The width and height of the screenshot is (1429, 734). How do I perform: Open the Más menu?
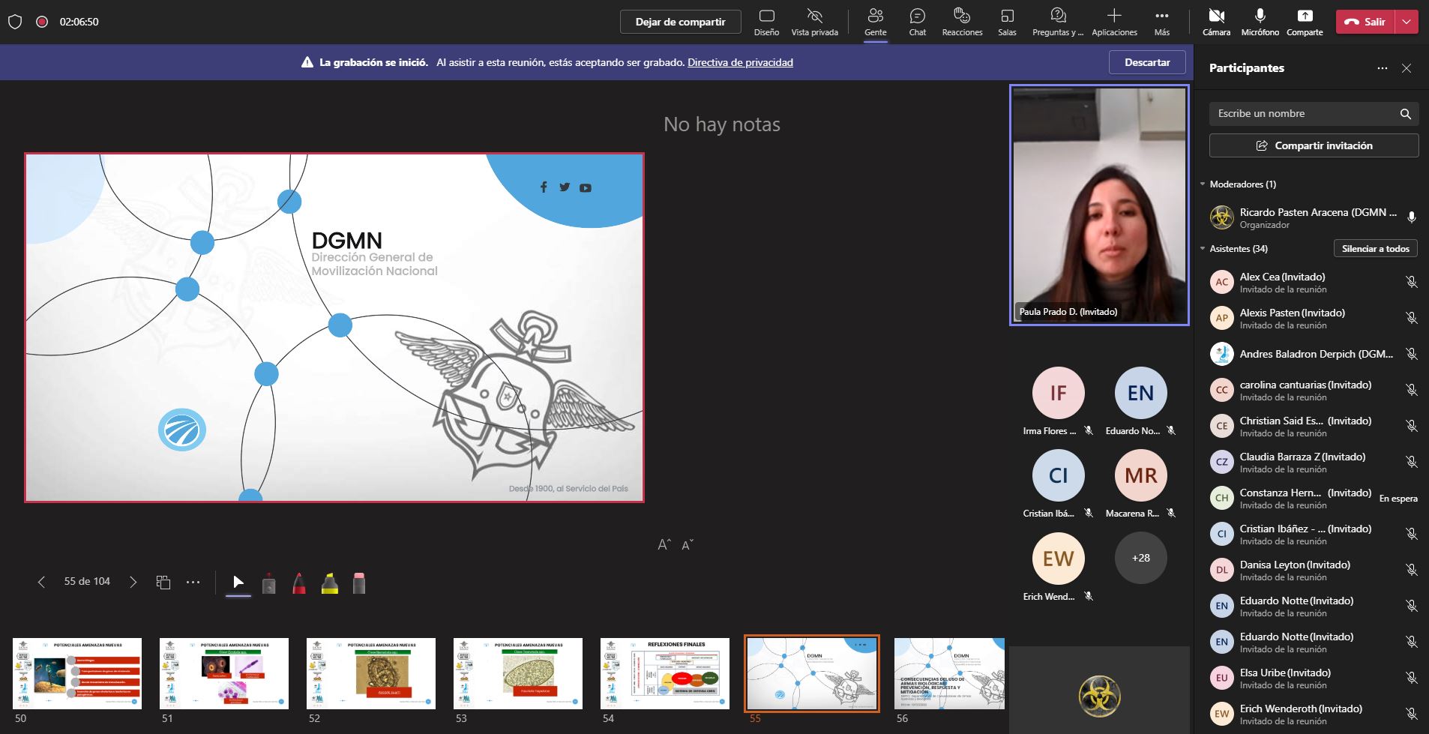(x=1161, y=22)
